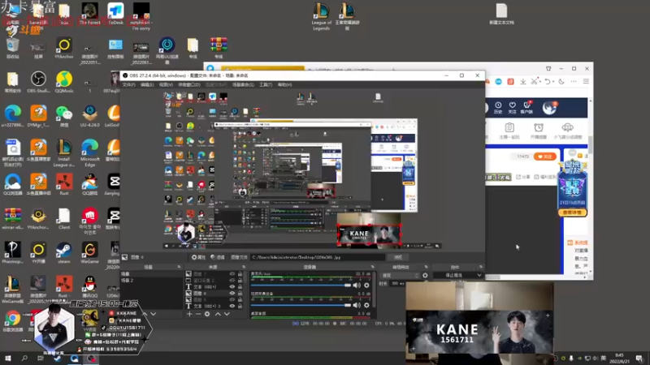Open 工具(T) menu in OBS
The width and height of the screenshot is (650, 365).
click(x=266, y=85)
